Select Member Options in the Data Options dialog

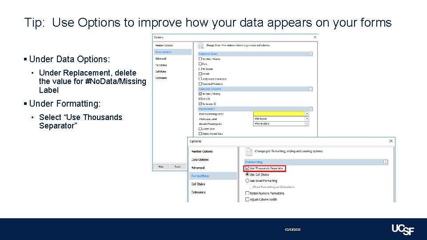click(x=164, y=45)
